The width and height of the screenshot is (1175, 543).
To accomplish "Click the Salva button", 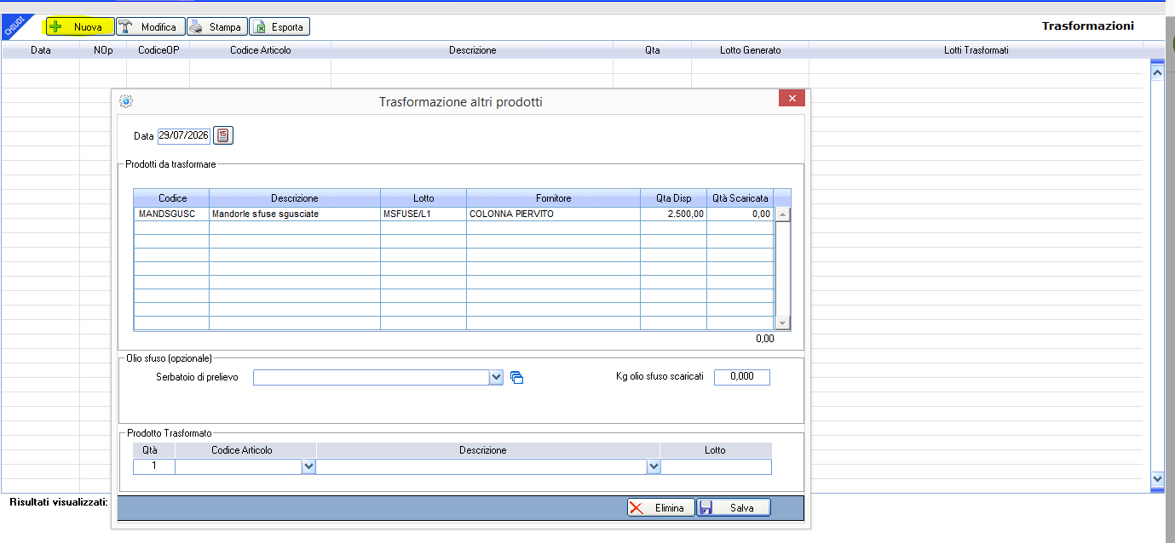I will [734, 508].
